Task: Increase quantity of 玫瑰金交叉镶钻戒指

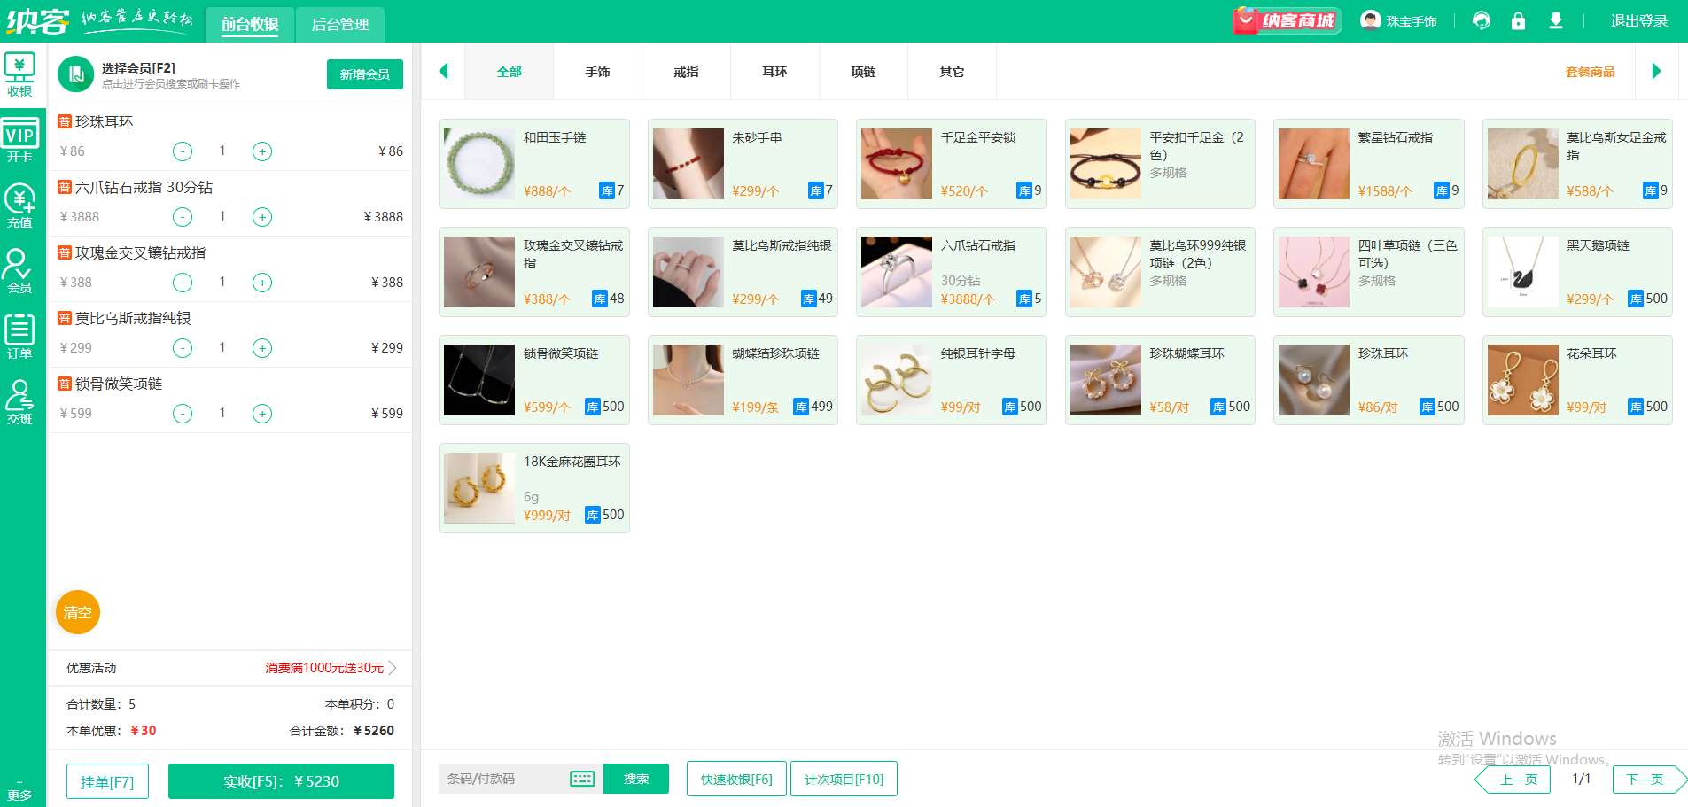Action: (262, 283)
